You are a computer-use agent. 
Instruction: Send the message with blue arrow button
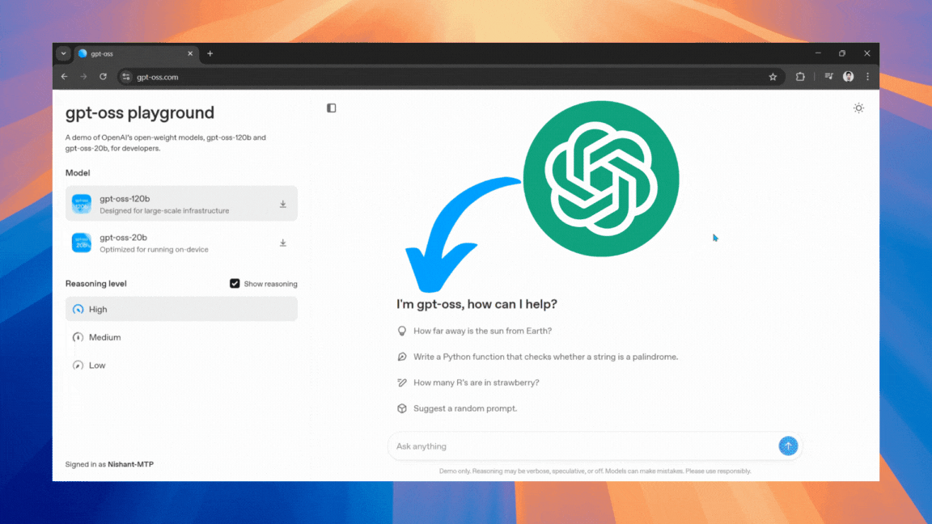(788, 446)
